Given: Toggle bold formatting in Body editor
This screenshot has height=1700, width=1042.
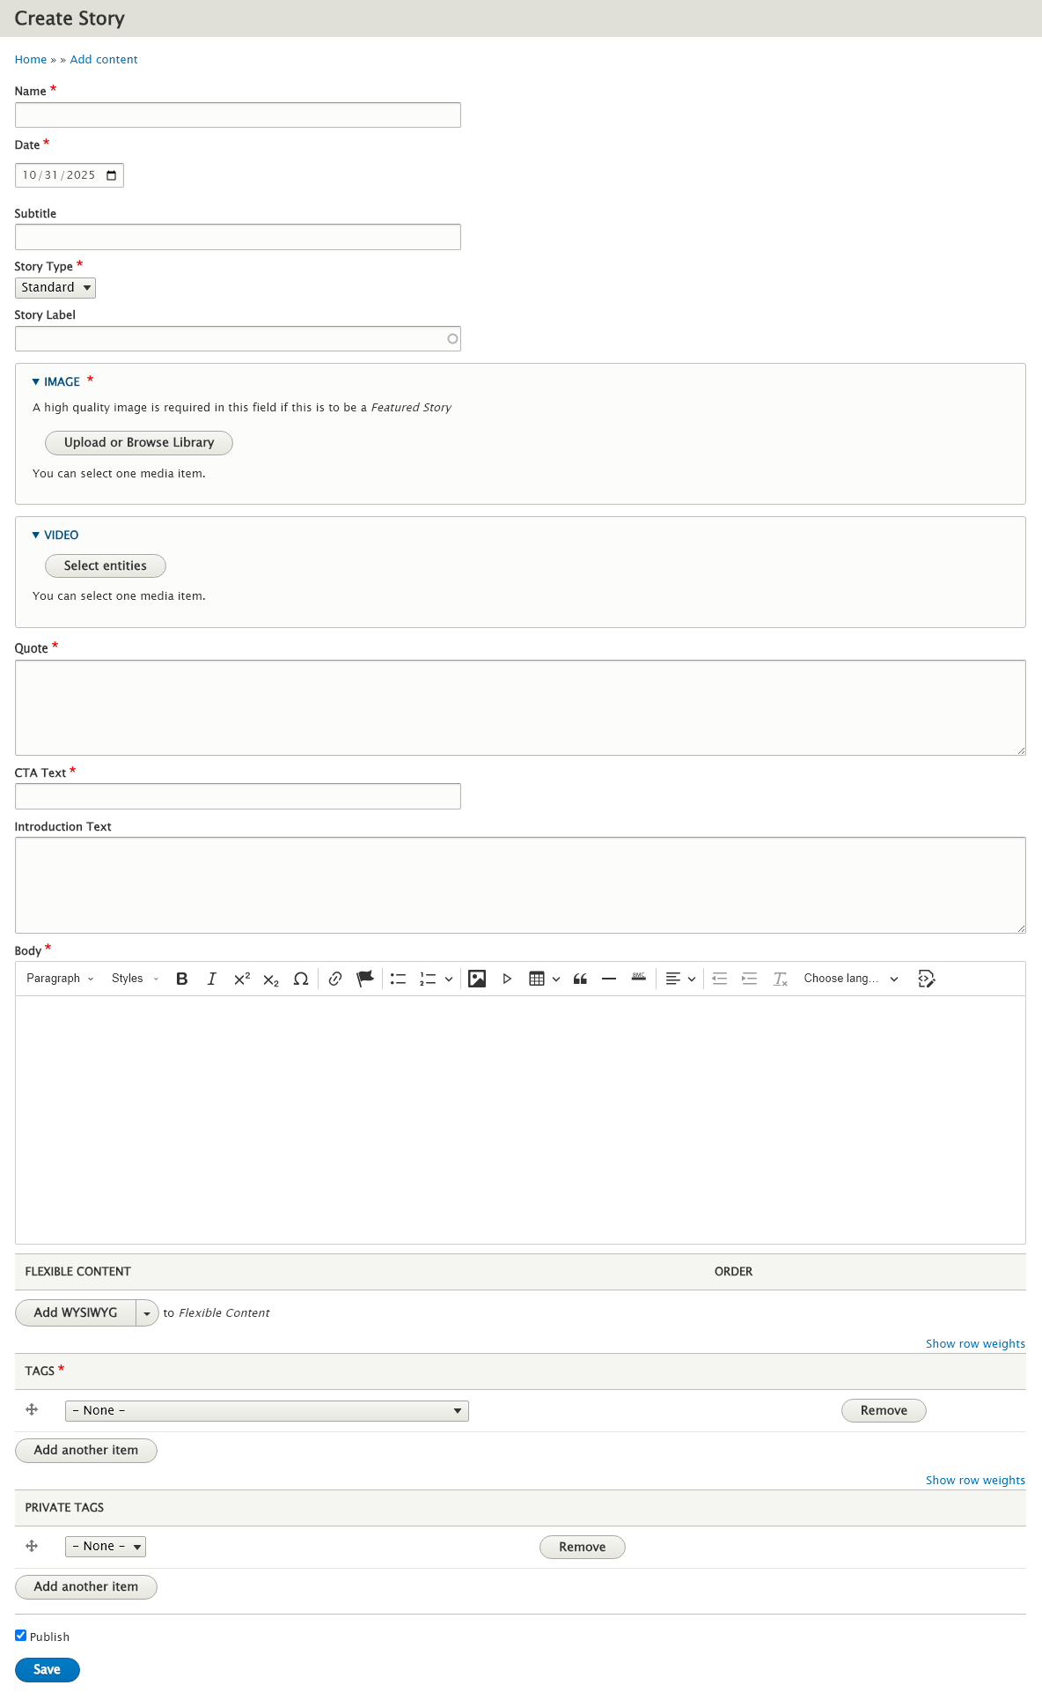Looking at the screenshot, I should click(x=182, y=979).
